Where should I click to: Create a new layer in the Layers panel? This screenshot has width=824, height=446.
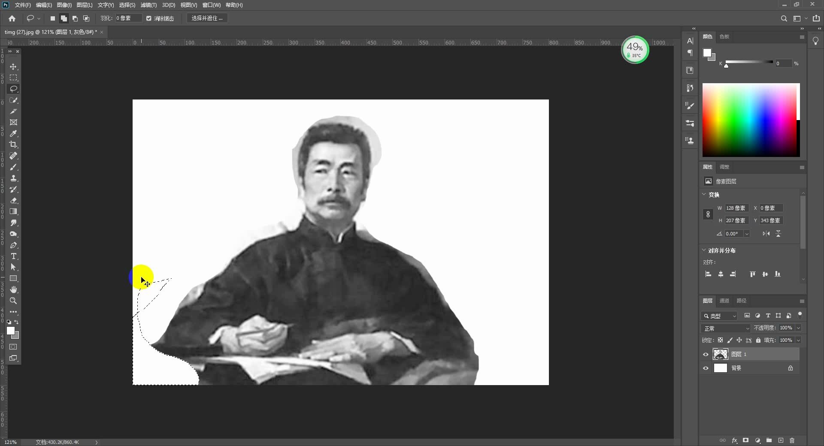coord(781,440)
